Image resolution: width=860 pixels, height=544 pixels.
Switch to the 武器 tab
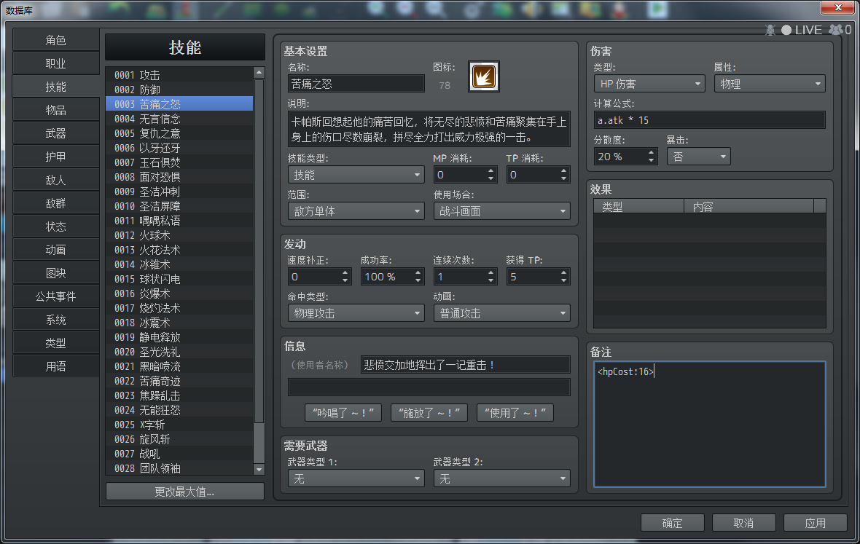click(55, 134)
